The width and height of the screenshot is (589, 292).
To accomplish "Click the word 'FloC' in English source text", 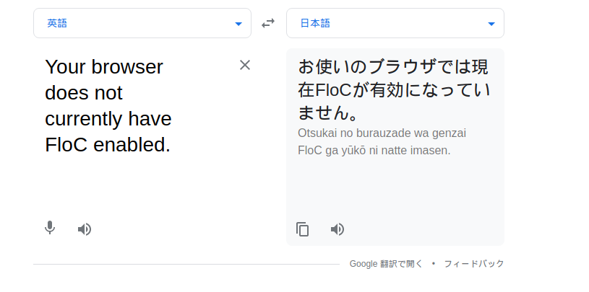I will pyautogui.click(x=67, y=145).
